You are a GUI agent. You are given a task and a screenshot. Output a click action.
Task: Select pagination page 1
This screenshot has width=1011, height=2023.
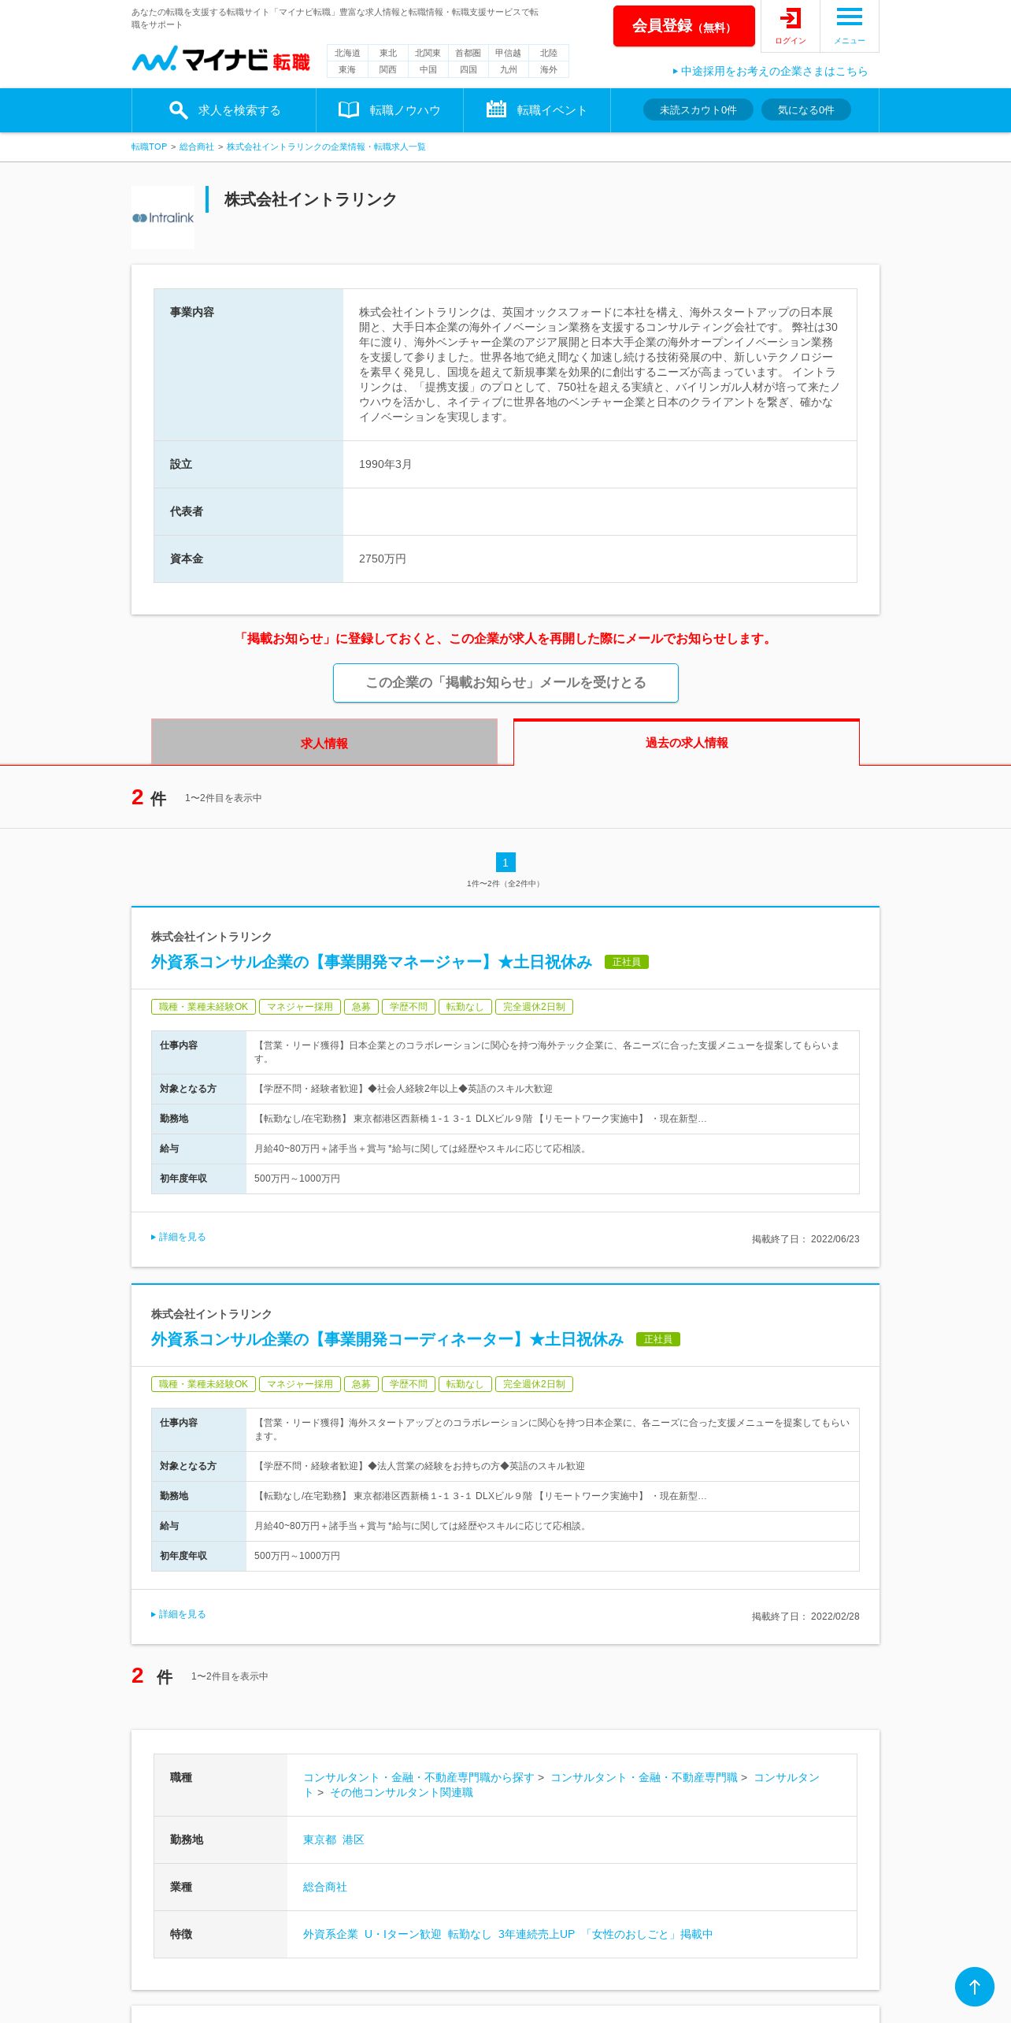[x=505, y=862]
